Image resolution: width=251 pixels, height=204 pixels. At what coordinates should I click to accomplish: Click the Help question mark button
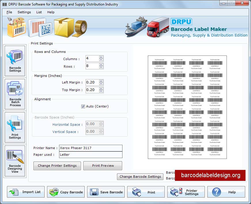pyautogui.click(x=226, y=192)
